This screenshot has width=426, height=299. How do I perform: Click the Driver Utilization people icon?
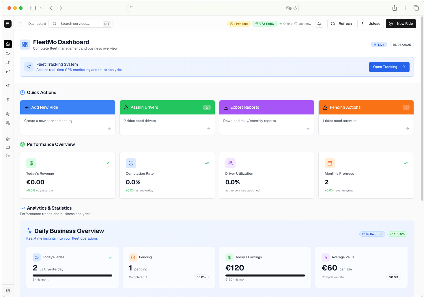(230, 163)
